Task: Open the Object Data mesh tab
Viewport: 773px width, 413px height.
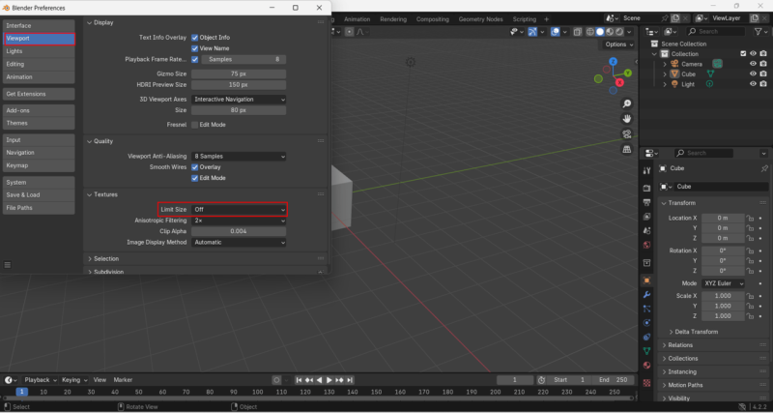Action: click(x=646, y=351)
